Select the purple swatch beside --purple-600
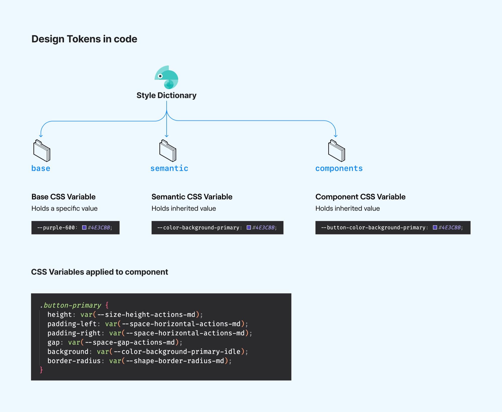This screenshot has height=412, width=502. [84, 227]
